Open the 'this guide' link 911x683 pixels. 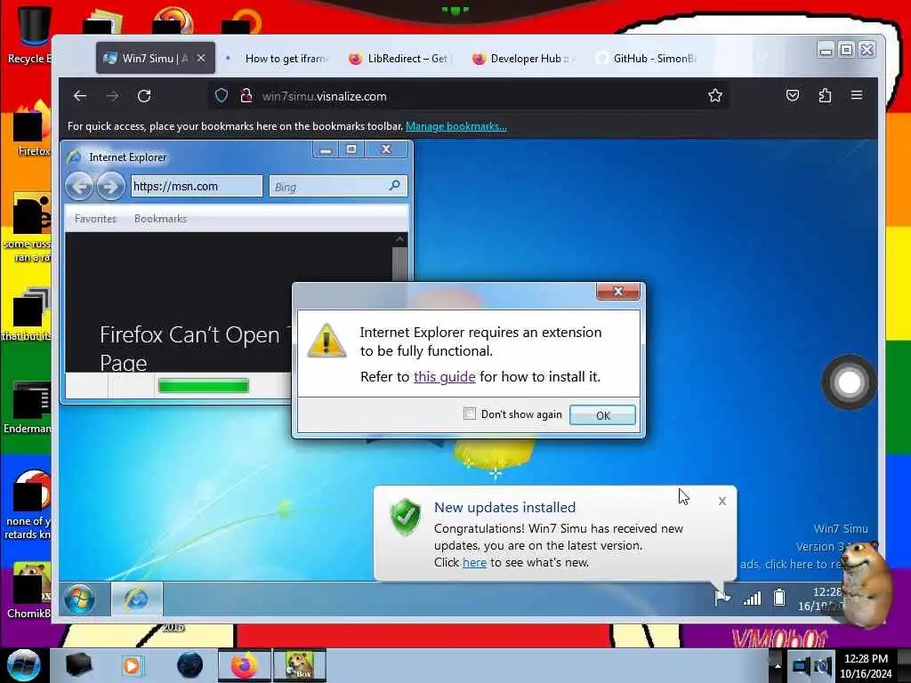[x=445, y=376]
